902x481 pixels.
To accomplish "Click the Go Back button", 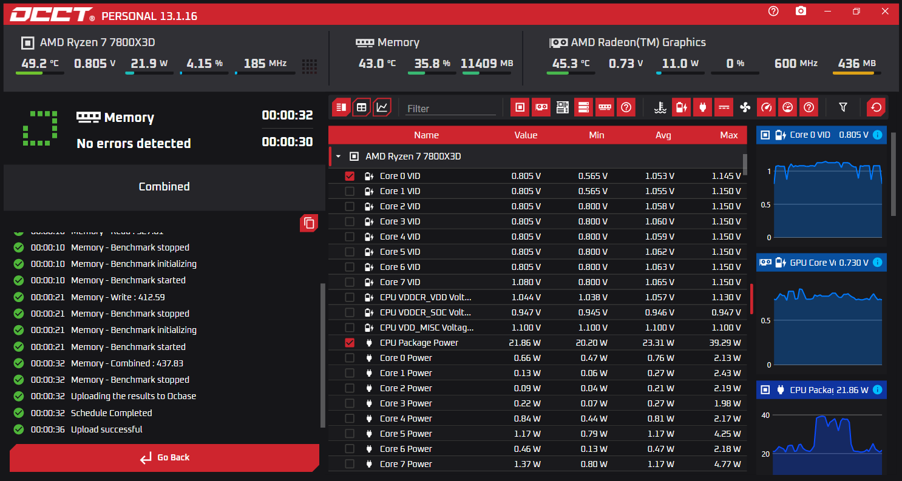I will coord(164,457).
